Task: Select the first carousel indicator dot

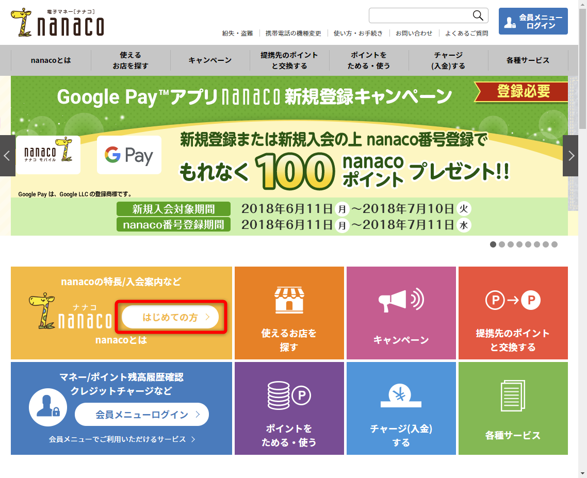Action: [x=493, y=244]
